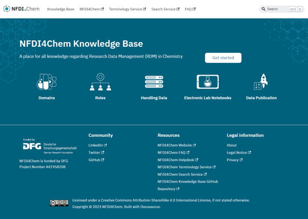Open NFDI4Chem Terminology Service footer link
The image size is (308, 219).
pyautogui.click(x=187, y=167)
